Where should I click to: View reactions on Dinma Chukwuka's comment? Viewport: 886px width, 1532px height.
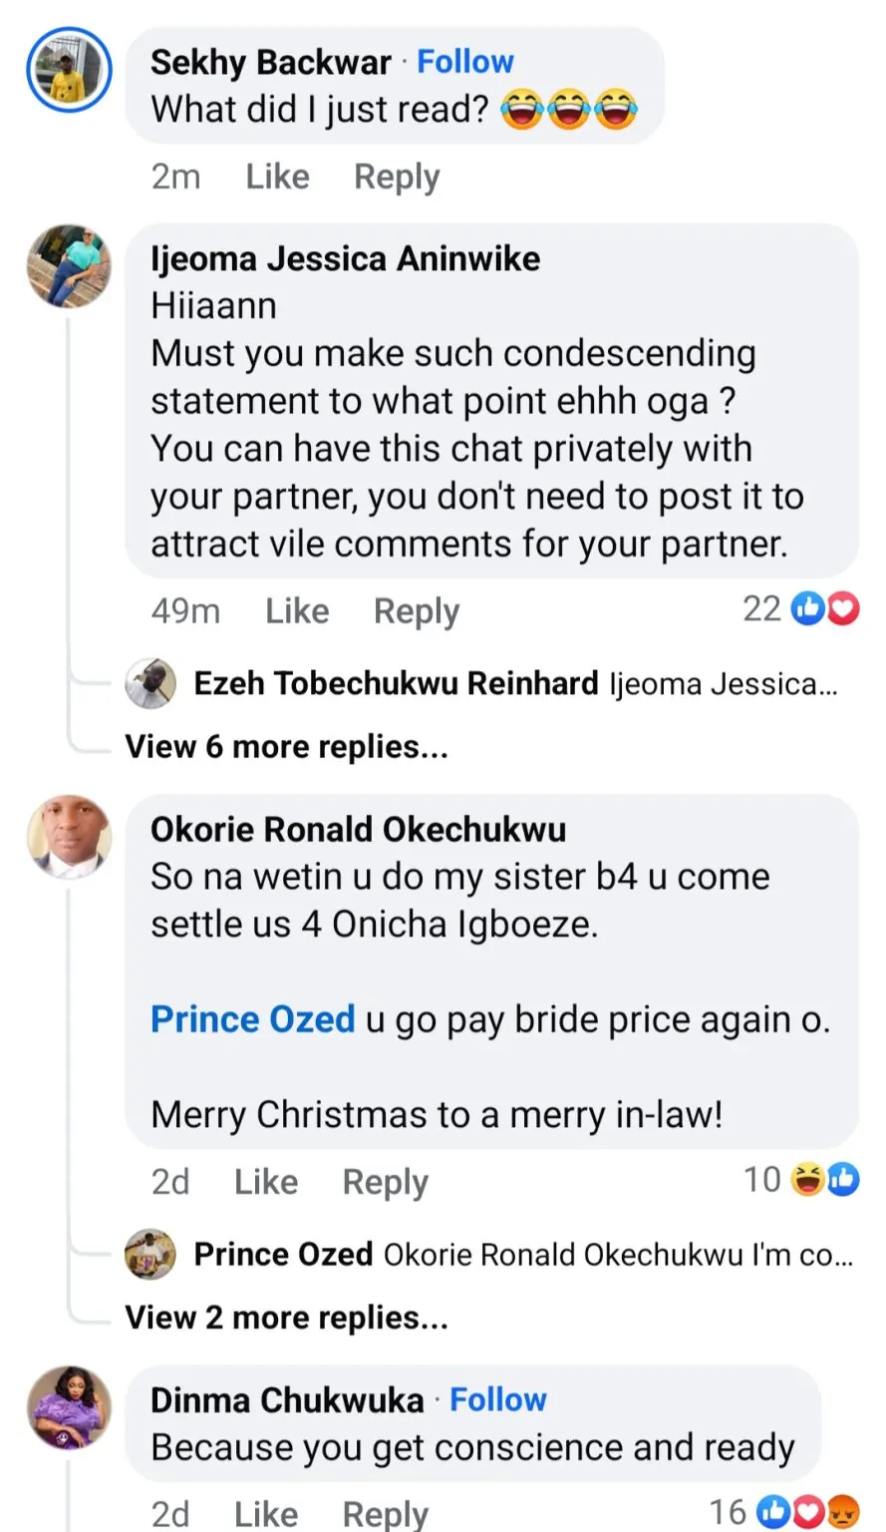pos(784,1512)
